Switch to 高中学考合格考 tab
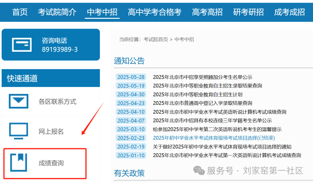 point(154,12)
